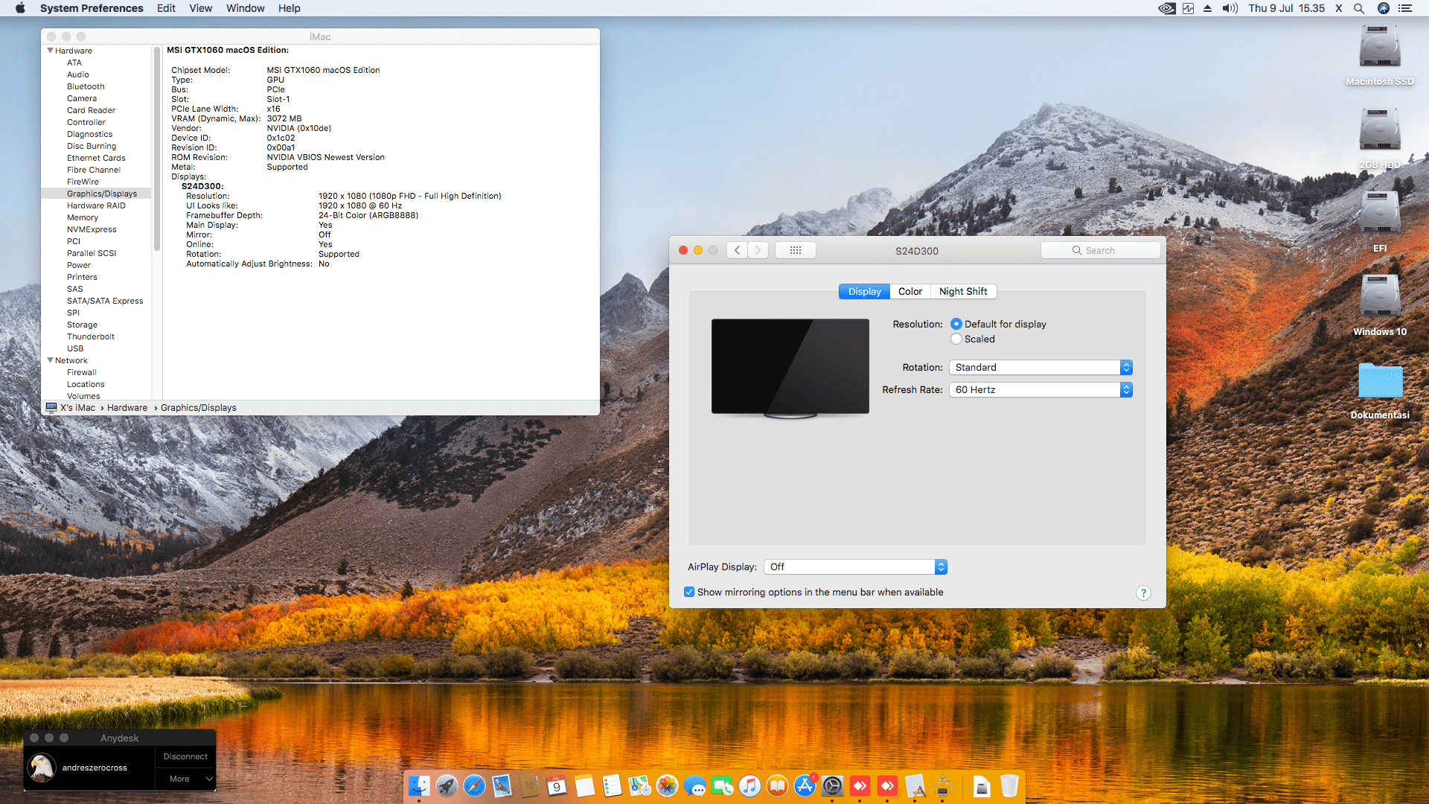The width and height of the screenshot is (1429, 804).
Task: Collapse the Network section triangle
Action: (x=50, y=360)
